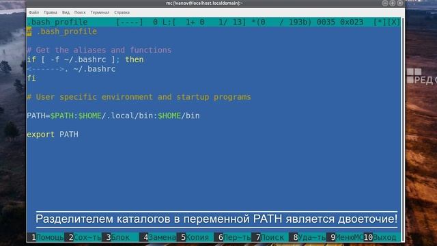Click the '# .bash_profile' comment line

tap(62, 31)
